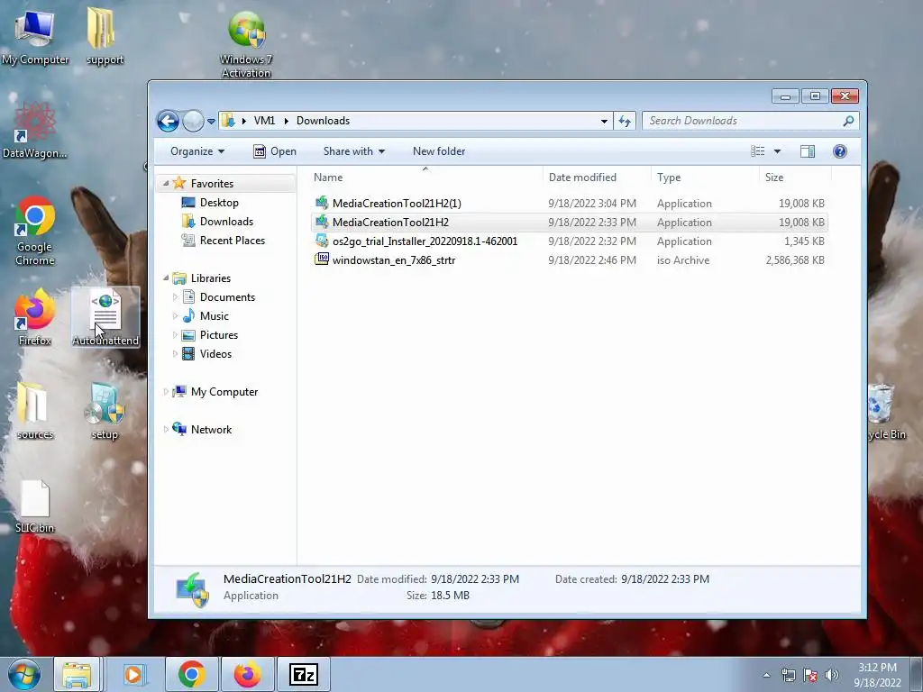Image resolution: width=923 pixels, height=692 pixels.
Task: Change view with the view icon
Action: click(757, 151)
